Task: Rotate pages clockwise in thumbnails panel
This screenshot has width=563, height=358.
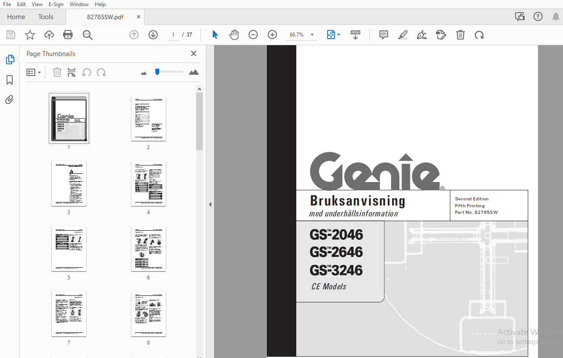Action: (101, 73)
